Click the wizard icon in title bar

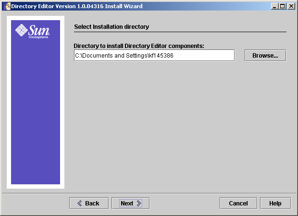(7, 6)
